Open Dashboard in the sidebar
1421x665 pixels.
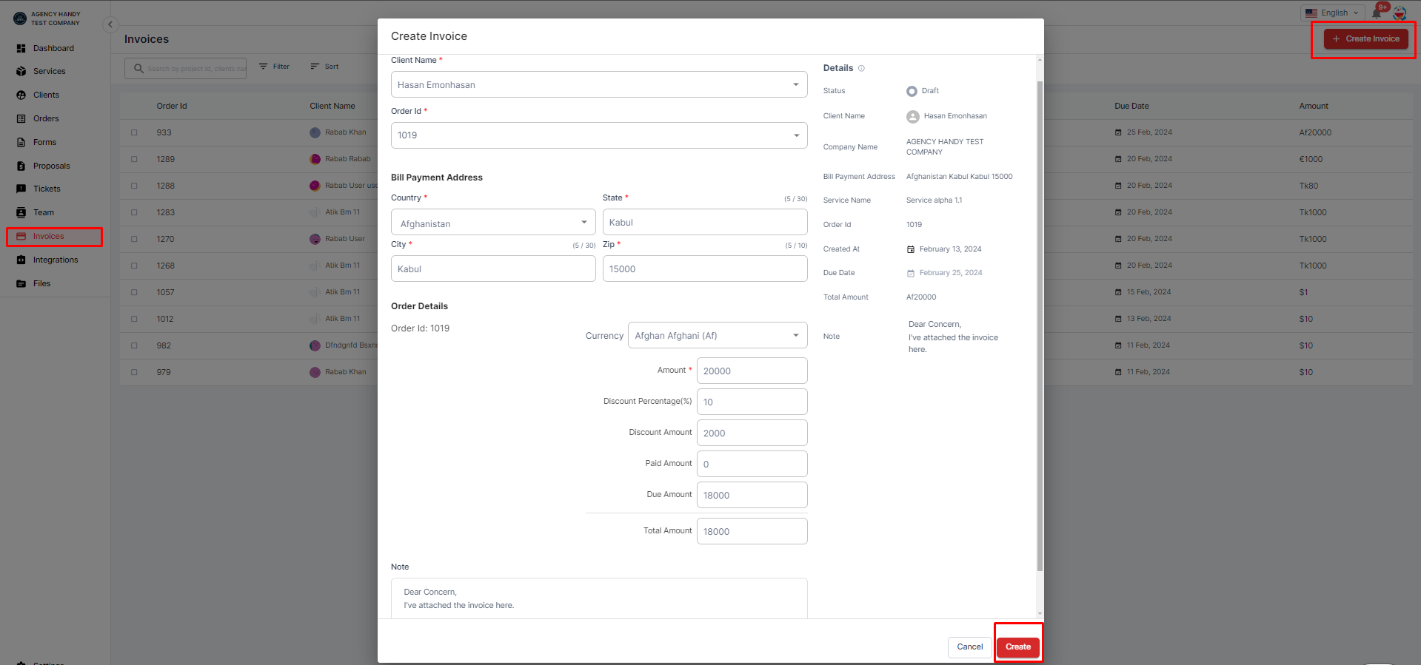coord(53,48)
